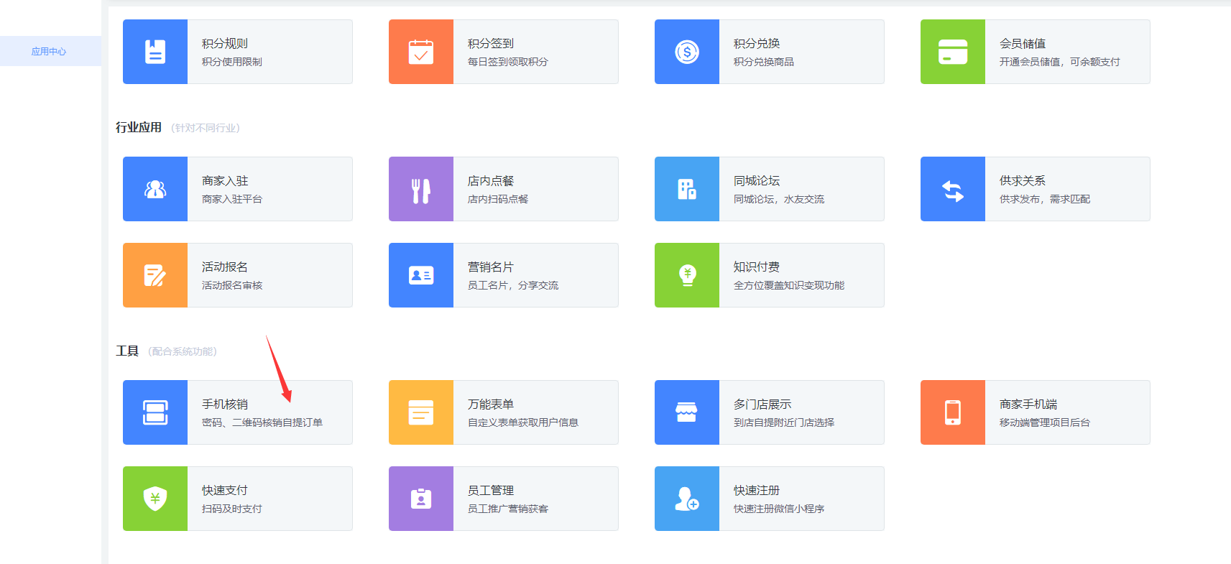Click the subtitle (配合系统功能)
This screenshot has width=1231, height=564.
[183, 351]
